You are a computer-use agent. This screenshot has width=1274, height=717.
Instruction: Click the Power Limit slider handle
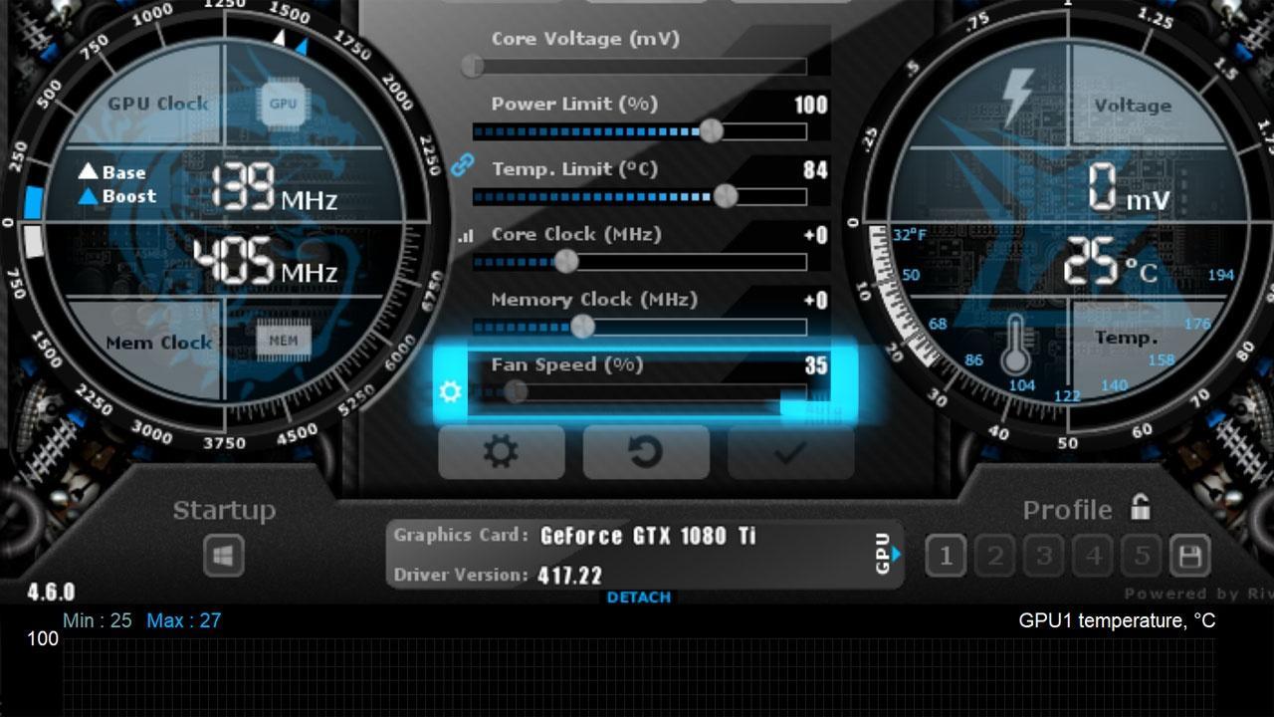click(711, 130)
